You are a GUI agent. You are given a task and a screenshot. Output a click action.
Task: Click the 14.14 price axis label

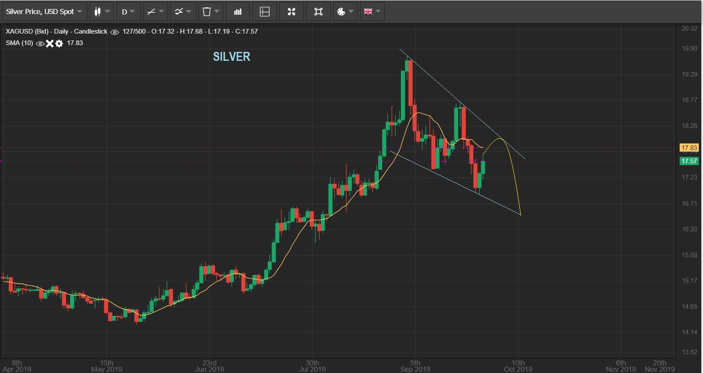tap(689, 332)
